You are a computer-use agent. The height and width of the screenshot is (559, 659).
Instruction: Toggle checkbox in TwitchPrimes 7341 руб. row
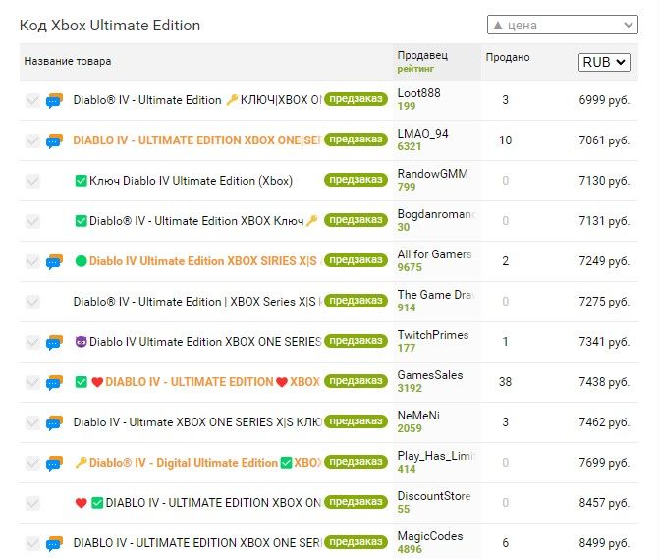[32, 342]
